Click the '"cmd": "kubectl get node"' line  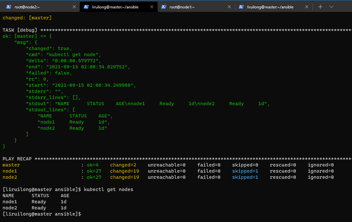click(x=64, y=55)
